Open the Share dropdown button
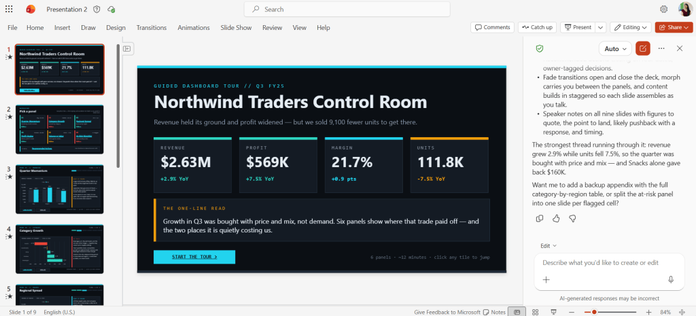This screenshot has width=696, height=316. (x=674, y=27)
